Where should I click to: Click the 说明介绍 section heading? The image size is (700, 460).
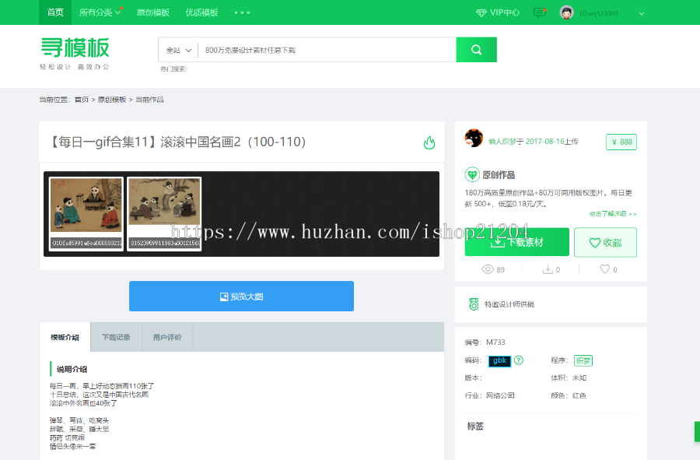point(72,370)
